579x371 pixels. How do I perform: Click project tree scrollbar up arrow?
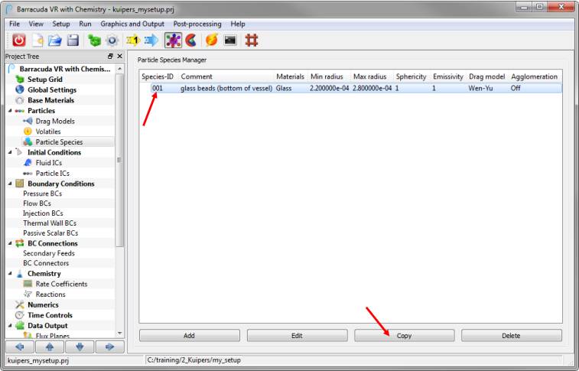[x=119, y=69]
